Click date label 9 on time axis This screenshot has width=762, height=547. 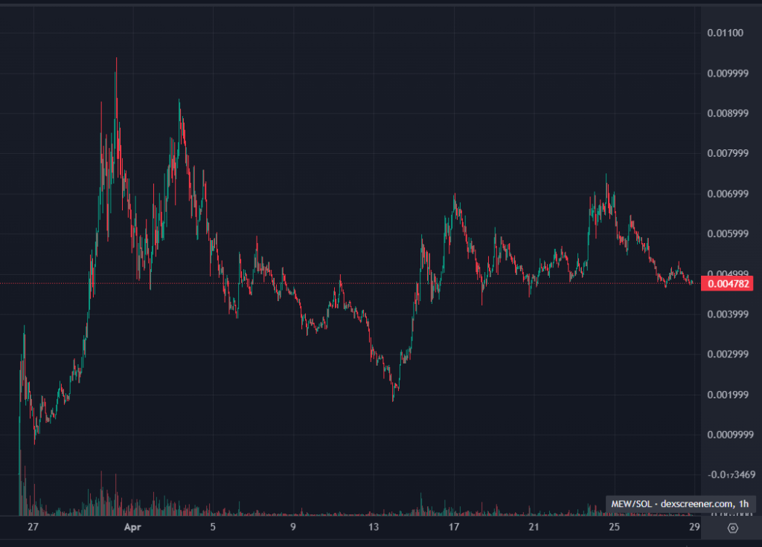click(x=293, y=528)
